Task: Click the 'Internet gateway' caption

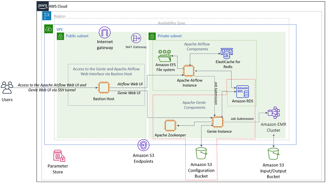Action: tap(105, 45)
